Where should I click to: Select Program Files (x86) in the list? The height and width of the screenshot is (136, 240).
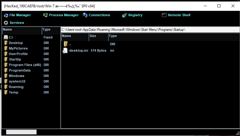[25, 65]
